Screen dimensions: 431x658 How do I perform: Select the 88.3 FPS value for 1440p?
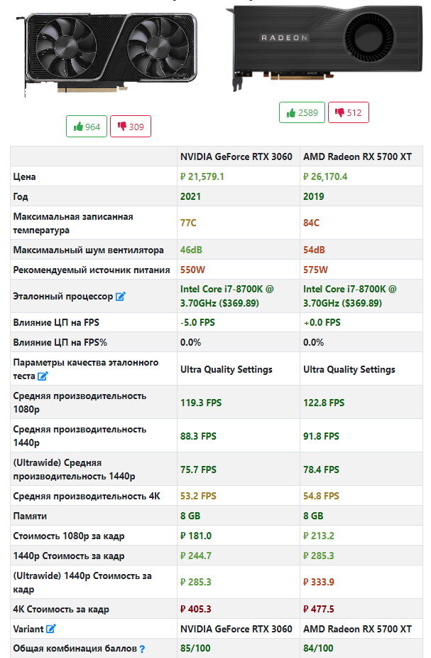[x=198, y=436]
